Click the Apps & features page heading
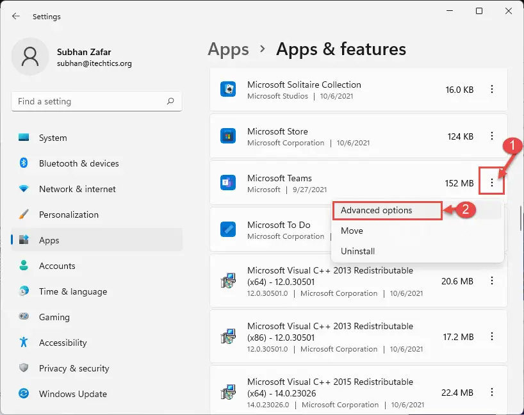Image resolution: width=524 pixels, height=415 pixels. coord(341,49)
